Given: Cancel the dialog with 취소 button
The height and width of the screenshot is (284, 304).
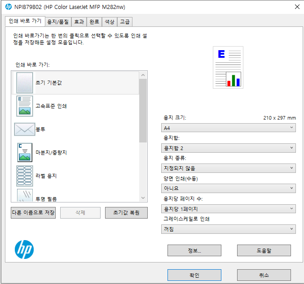Looking at the screenshot, I should (264, 275).
